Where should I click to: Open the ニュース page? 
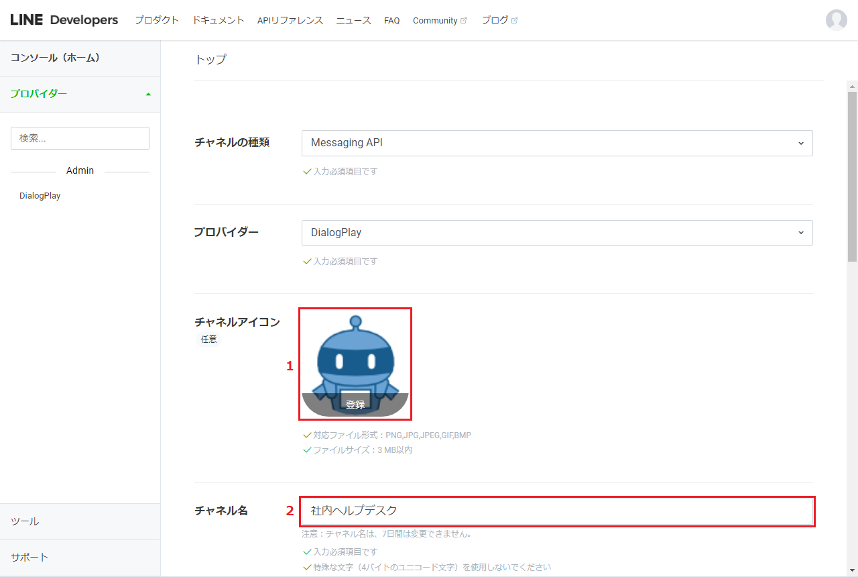coord(353,20)
